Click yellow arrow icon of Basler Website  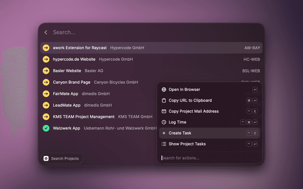(46, 71)
